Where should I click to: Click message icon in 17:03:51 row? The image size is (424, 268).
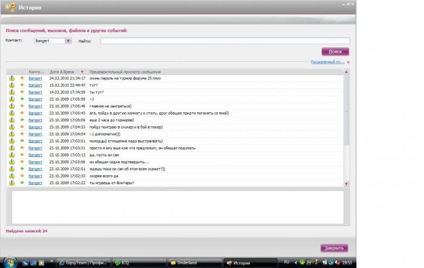coord(12,141)
